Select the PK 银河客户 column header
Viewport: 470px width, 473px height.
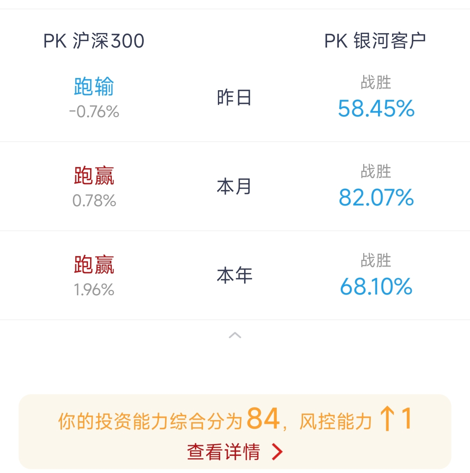(x=375, y=41)
